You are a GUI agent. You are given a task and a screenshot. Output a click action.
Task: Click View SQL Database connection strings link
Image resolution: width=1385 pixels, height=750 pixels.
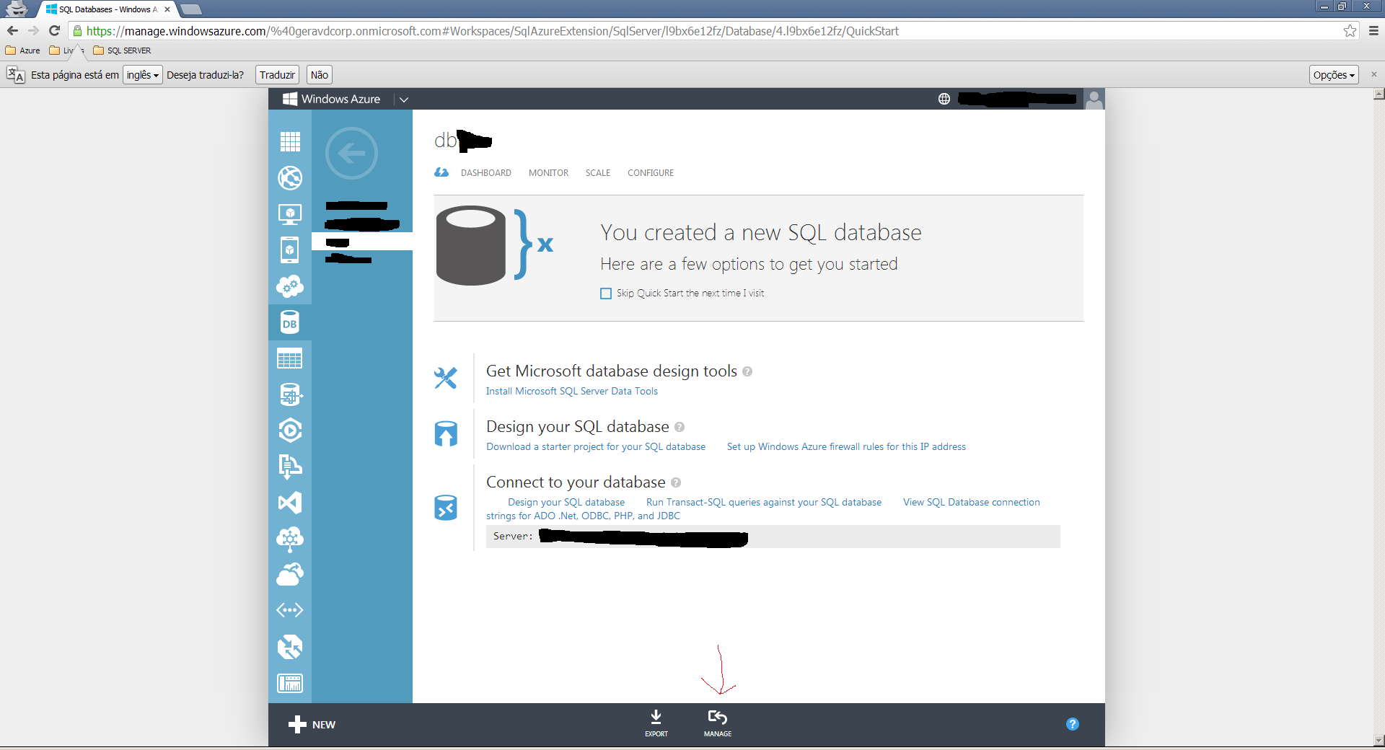(971, 503)
